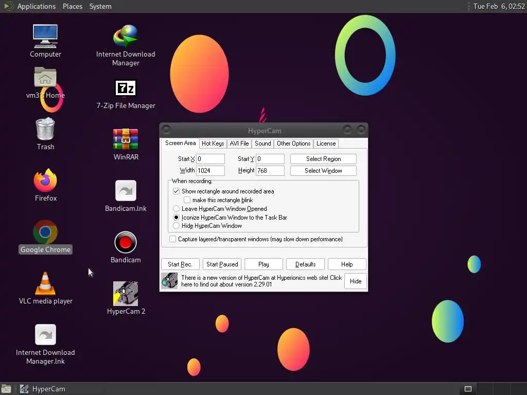Toggle Show rectangle around recorded area

176,191
